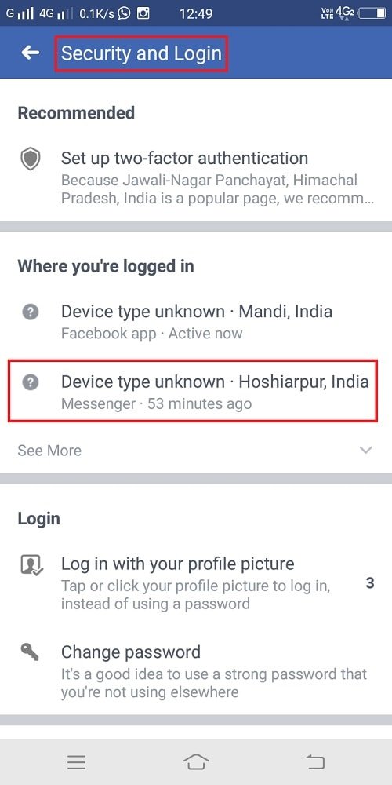The width and height of the screenshot is (392, 785).
Task: Tap the Android back navigation button
Action: coord(315,761)
